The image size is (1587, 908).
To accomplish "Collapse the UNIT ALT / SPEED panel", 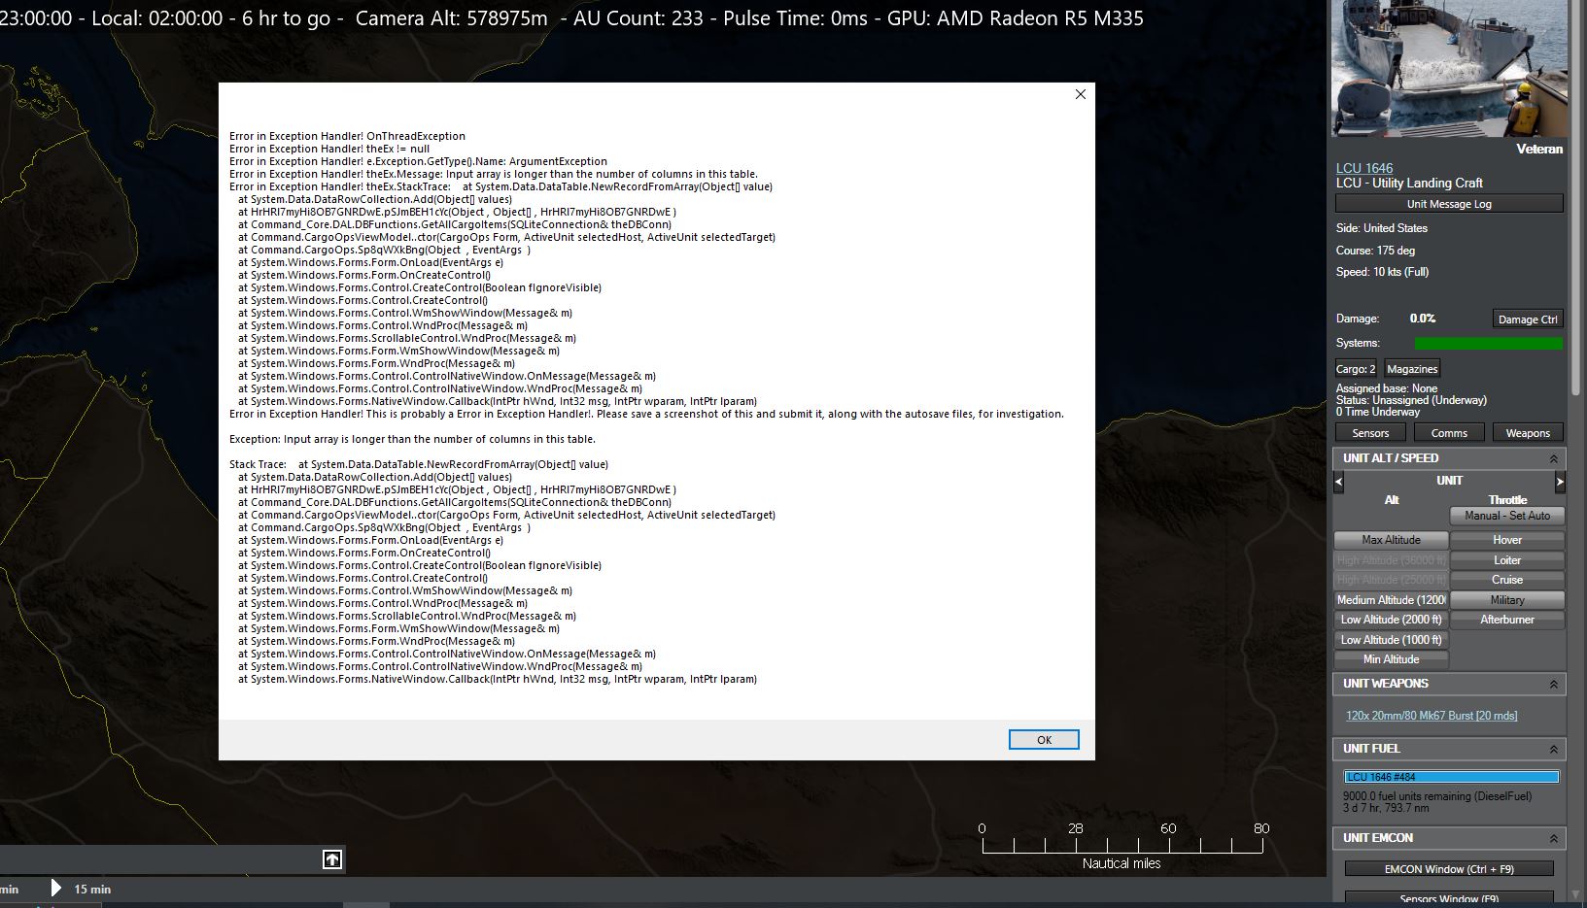I will pyautogui.click(x=1554, y=457).
